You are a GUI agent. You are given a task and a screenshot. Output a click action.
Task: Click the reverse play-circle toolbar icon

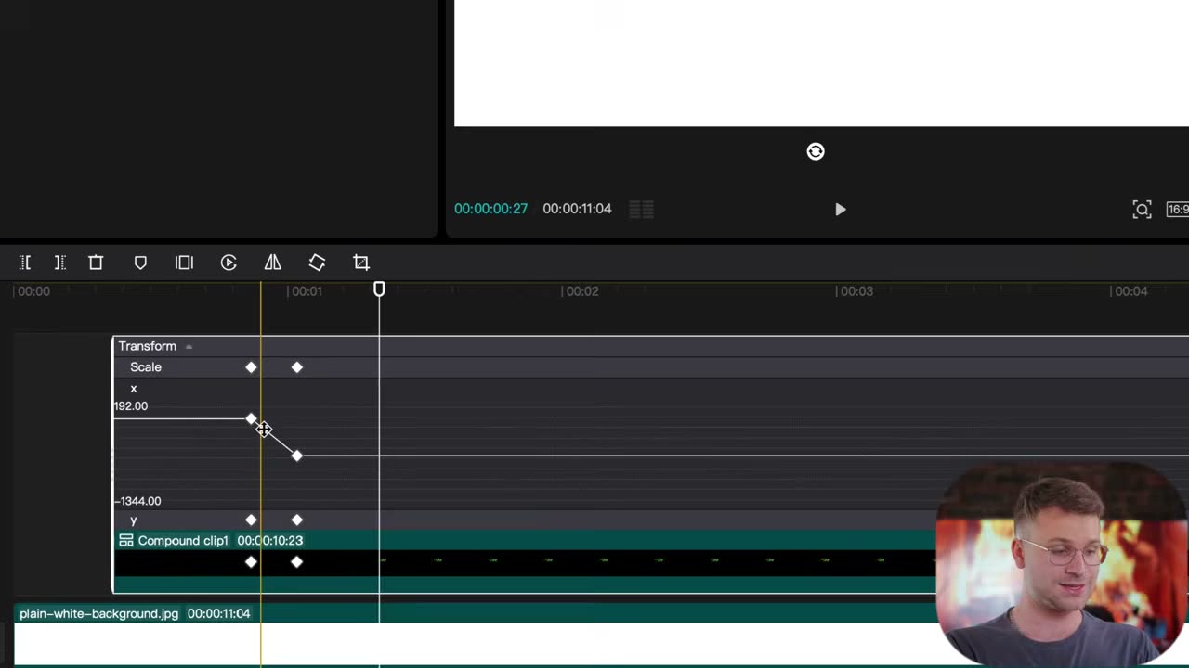tap(229, 263)
